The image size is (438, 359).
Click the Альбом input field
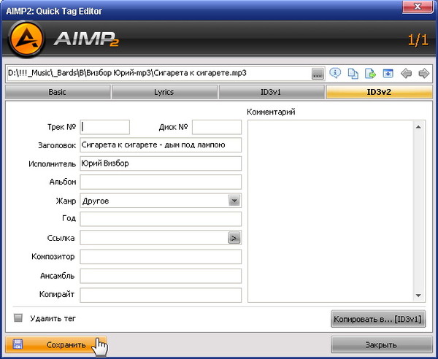(x=161, y=182)
